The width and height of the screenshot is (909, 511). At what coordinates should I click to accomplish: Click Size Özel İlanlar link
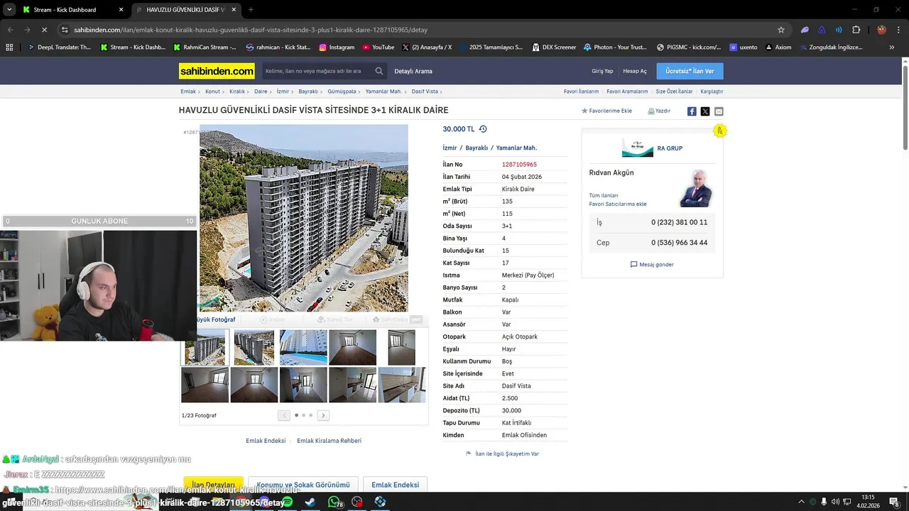tap(674, 92)
